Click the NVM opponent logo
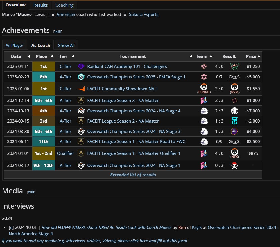The width and height of the screenshot is (280, 247). pyautogui.click(x=234, y=87)
